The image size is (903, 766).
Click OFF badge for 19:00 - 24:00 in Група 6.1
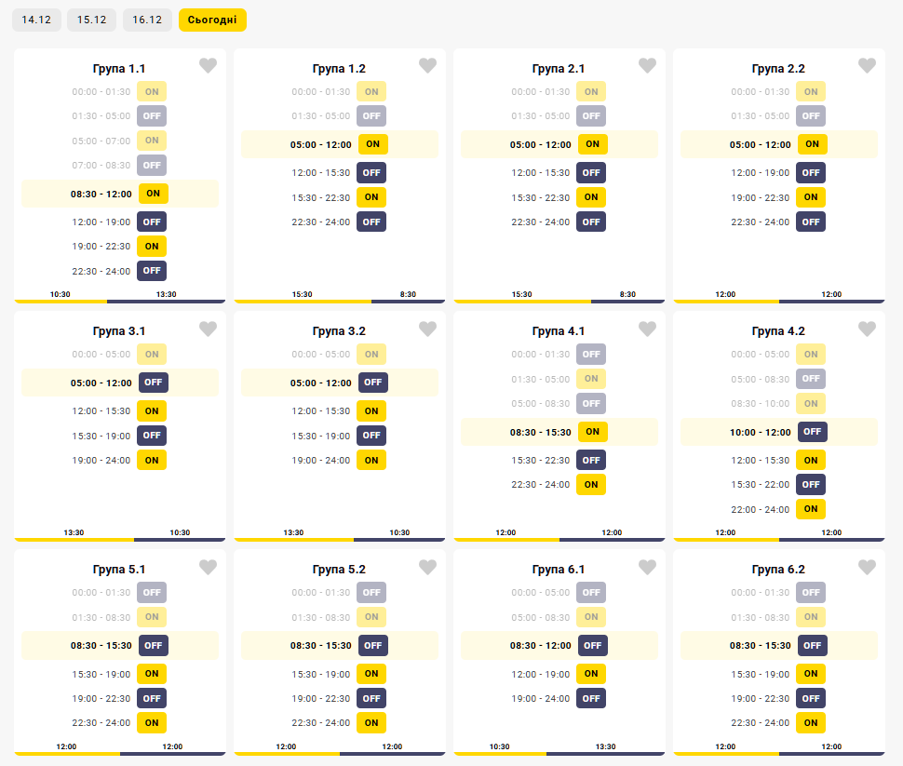pos(591,698)
